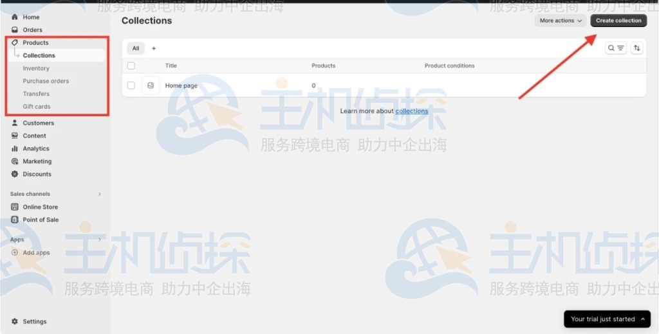Screen dimensions: 659x334
Task: Click the Create collection button
Action: pyautogui.click(x=618, y=21)
